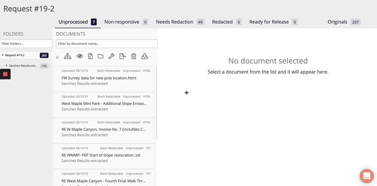Collapse the Request #19-2 folder tree
This screenshot has height=186, width=377.
click(3, 55)
